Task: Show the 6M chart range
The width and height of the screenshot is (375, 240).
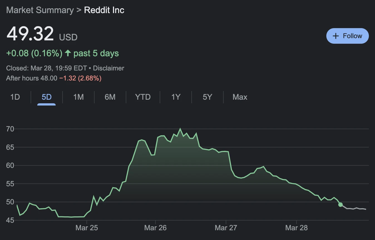Action: tap(110, 97)
